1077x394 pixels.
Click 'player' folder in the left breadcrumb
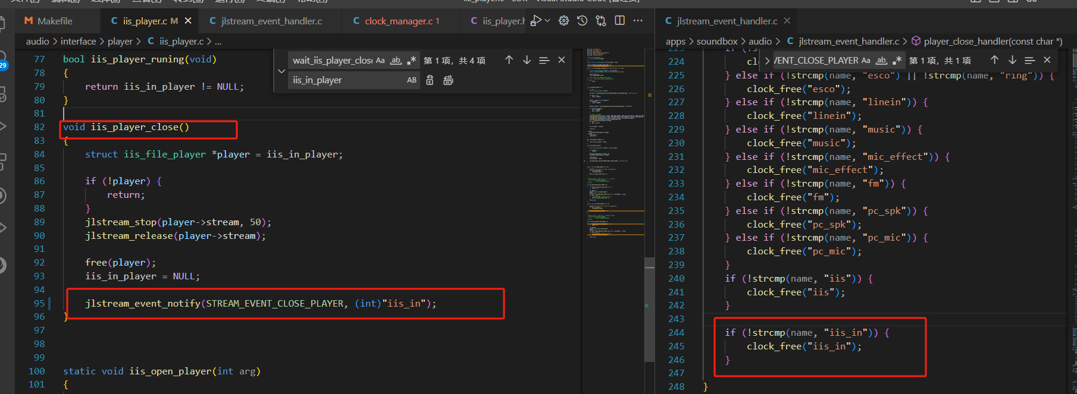(x=120, y=41)
